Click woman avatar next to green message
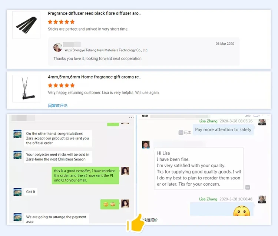Screen dimensions: 278x236 click(x=125, y=171)
